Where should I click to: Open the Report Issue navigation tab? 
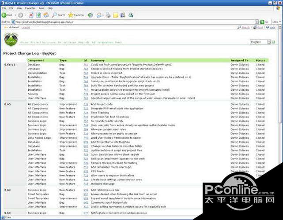67,42
